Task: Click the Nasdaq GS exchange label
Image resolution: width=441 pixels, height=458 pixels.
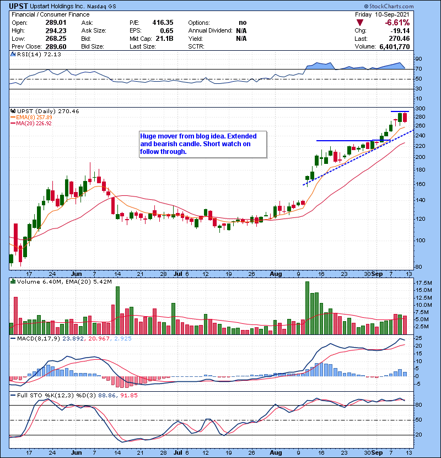Action: point(101,6)
